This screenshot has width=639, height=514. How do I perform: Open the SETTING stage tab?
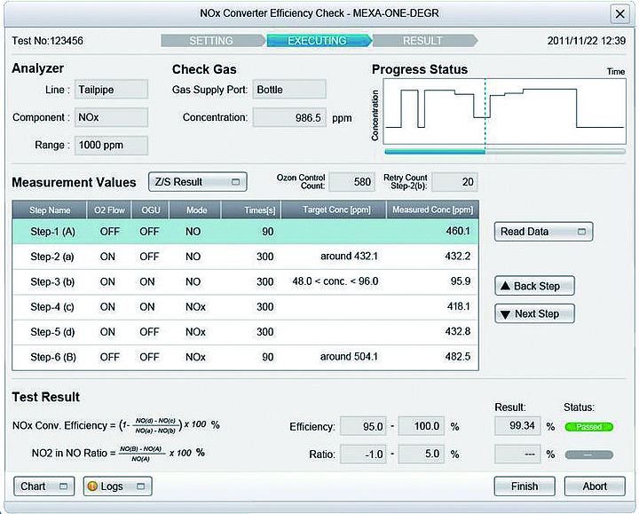(212, 41)
